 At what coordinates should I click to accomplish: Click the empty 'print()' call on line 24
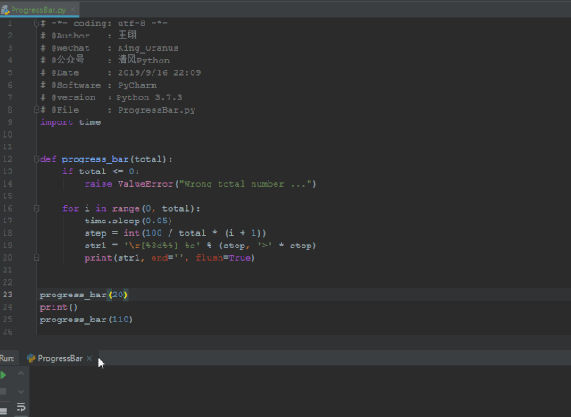point(59,307)
